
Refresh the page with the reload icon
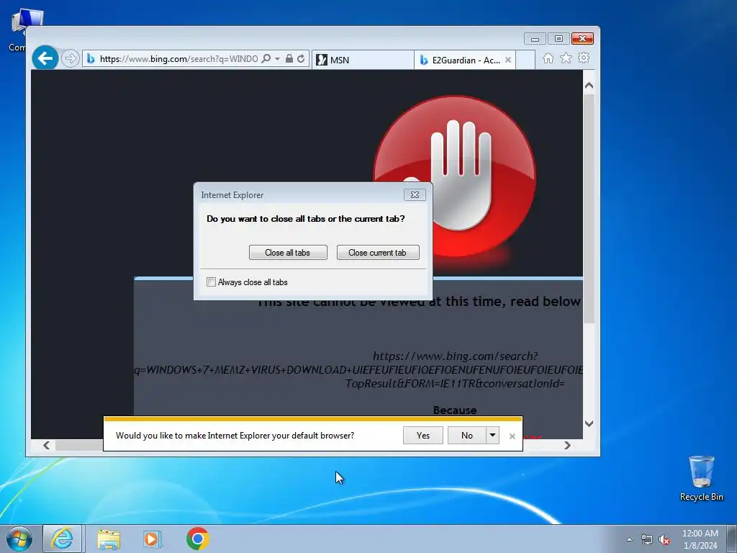point(301,59)
